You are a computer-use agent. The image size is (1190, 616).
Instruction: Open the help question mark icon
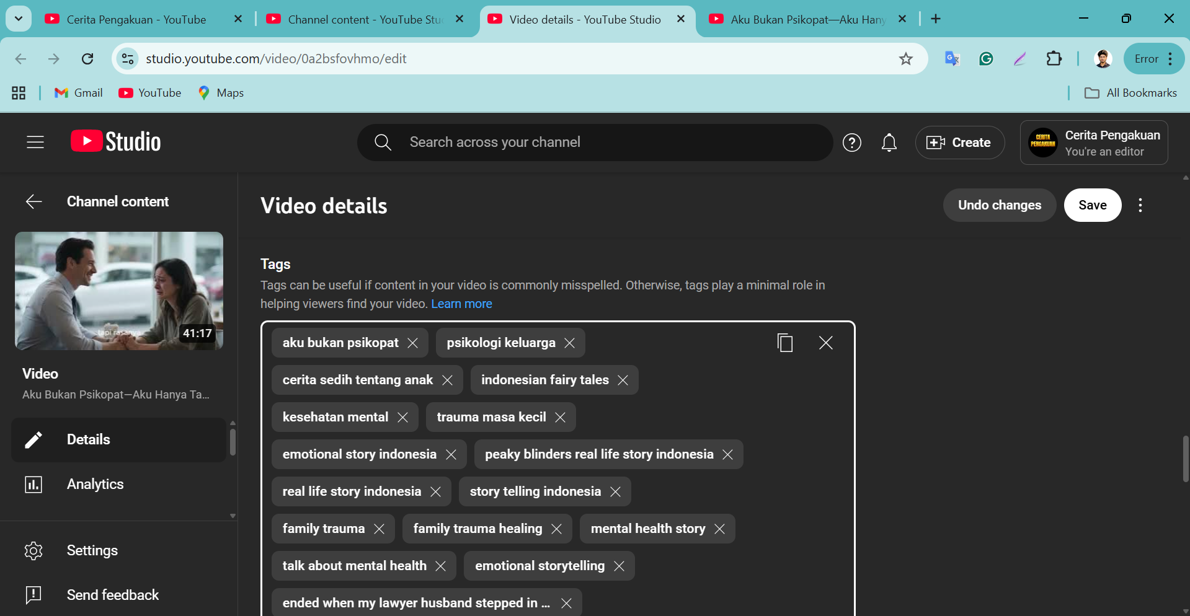pos(851,142)
